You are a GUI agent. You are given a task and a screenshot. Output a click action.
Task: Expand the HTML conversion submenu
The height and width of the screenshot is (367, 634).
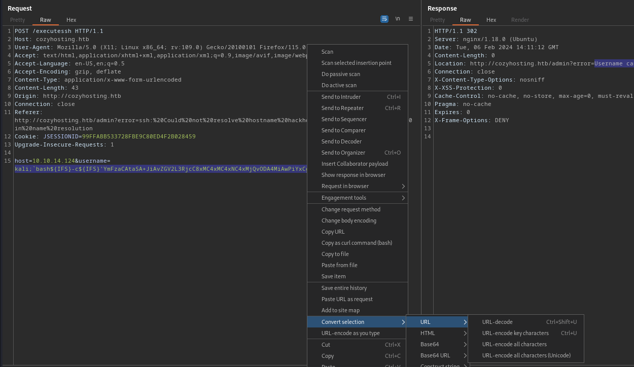437,333
